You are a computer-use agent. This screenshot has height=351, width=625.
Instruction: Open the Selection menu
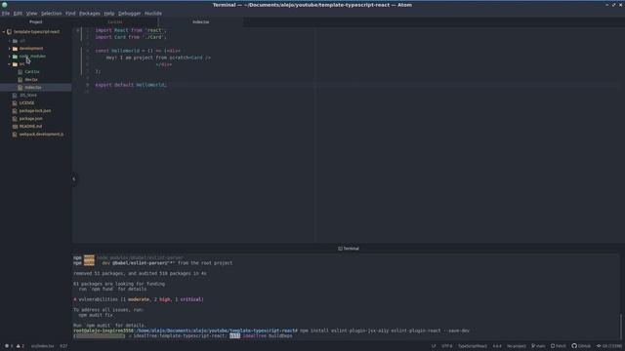pyautogui.click(x=52, y=13)
